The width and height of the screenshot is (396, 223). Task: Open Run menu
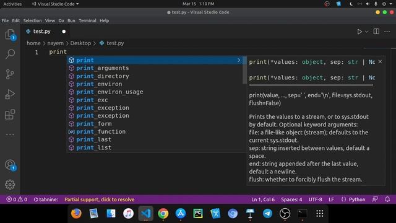[71, 20]
